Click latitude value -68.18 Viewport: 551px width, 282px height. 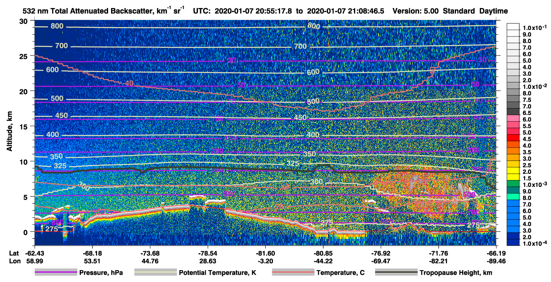click(x=92, y=253)
